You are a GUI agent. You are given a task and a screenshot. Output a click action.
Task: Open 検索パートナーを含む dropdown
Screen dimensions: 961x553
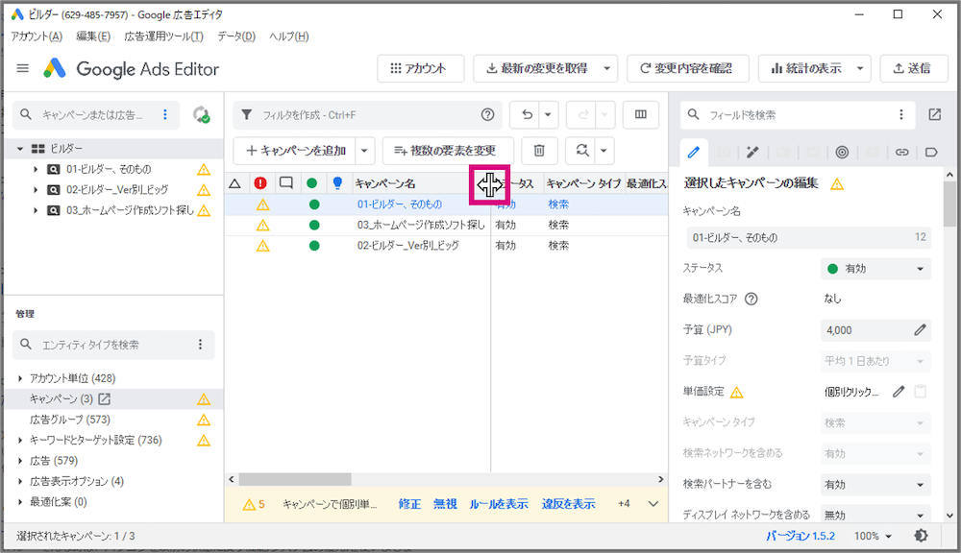[x=875, y=485]
